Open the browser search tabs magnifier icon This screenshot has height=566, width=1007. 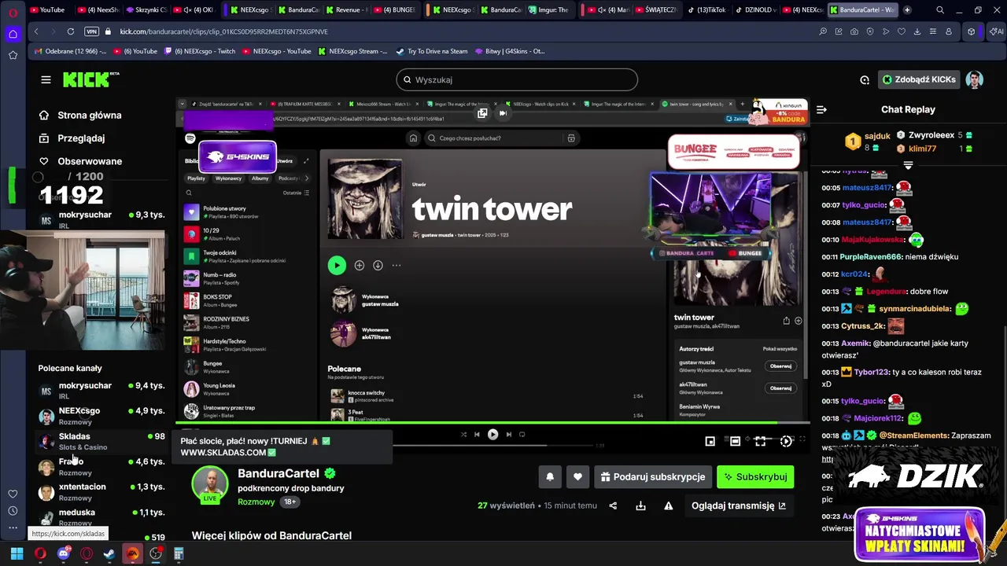pos(940,9)
